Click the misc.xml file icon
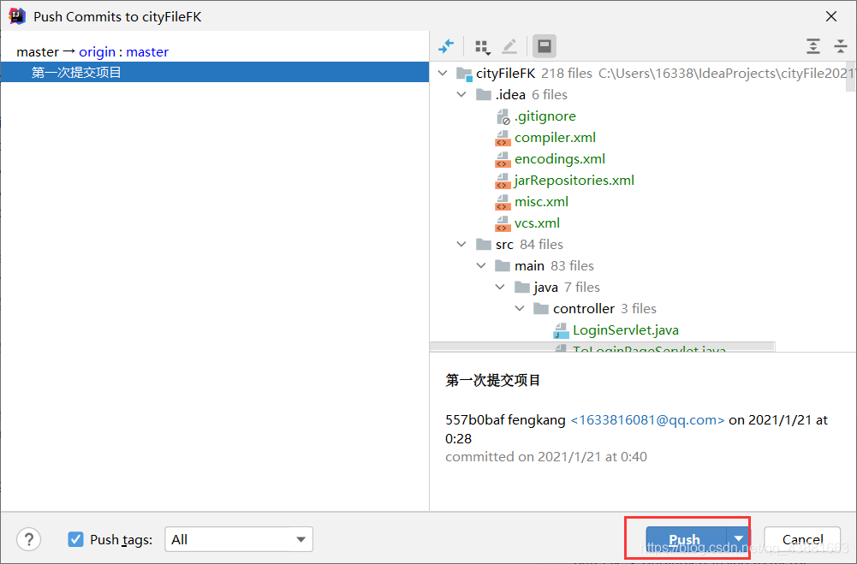The height and width of the screenshot is (564, 857). click(x=503, y=202)
